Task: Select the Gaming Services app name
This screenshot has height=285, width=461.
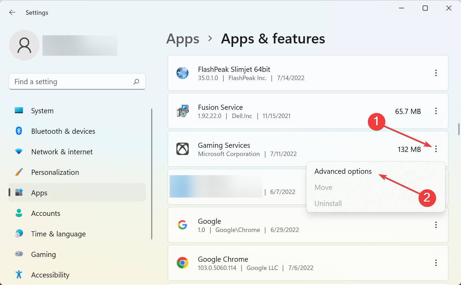Action: [x=224, y=145]
